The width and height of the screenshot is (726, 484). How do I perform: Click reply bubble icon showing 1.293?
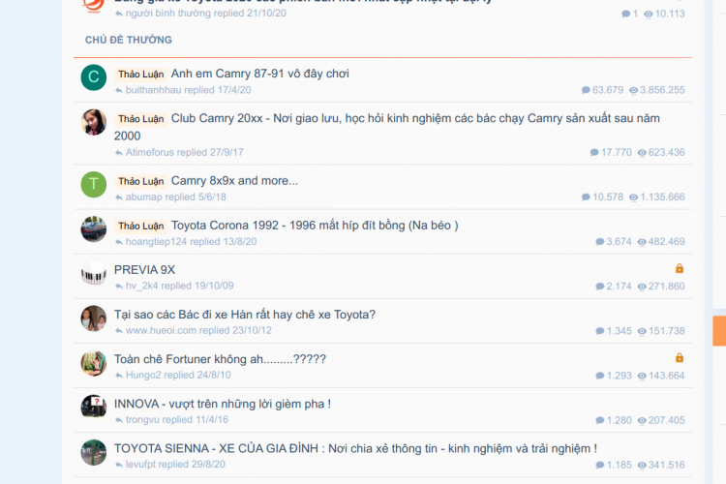(x=600, y=376)
